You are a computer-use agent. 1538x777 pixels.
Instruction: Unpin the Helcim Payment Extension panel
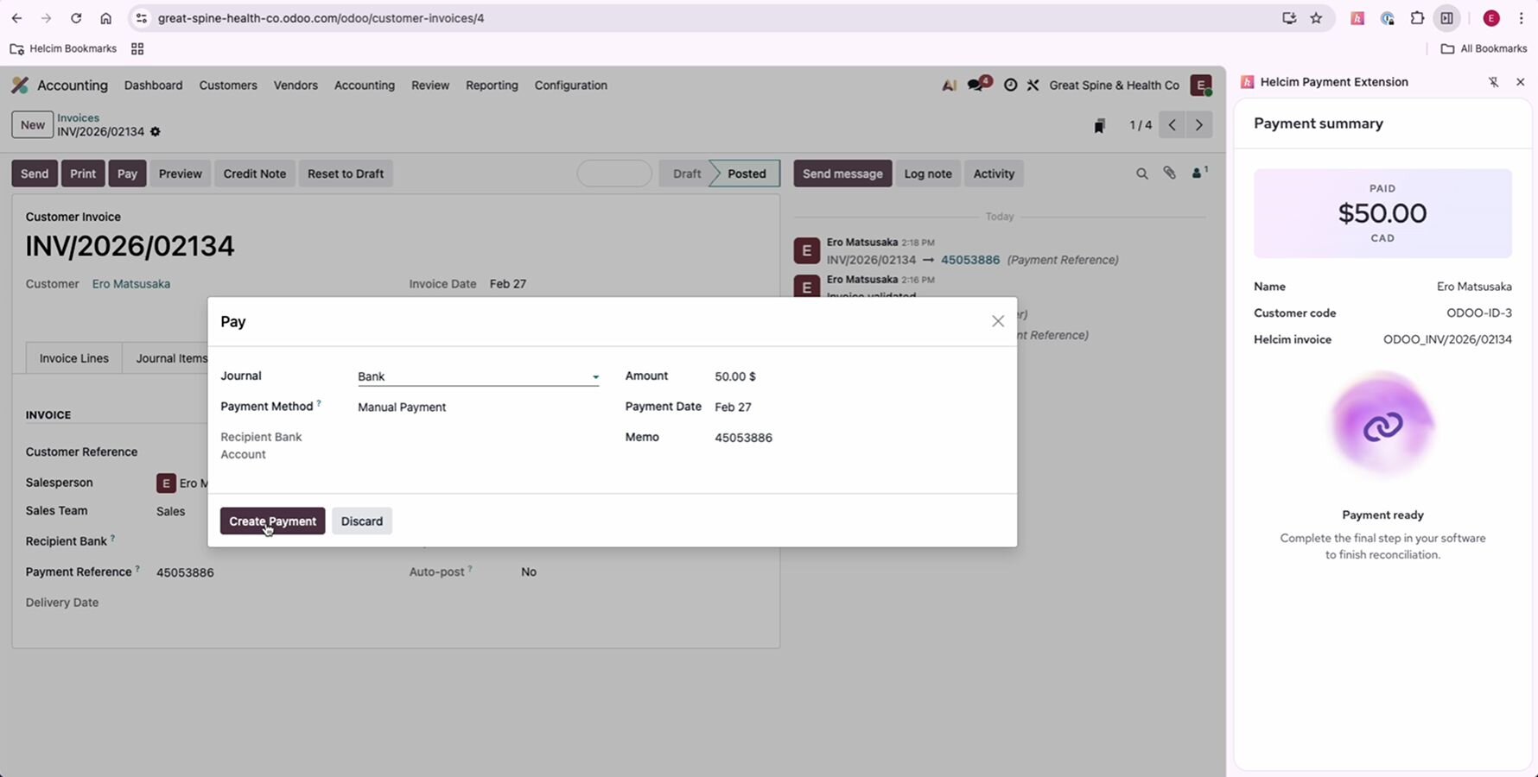tap(1493, 82)
